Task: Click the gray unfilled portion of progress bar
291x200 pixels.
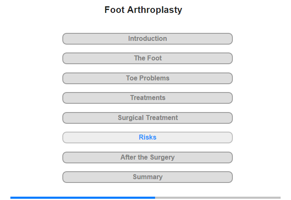Action: 218,197
